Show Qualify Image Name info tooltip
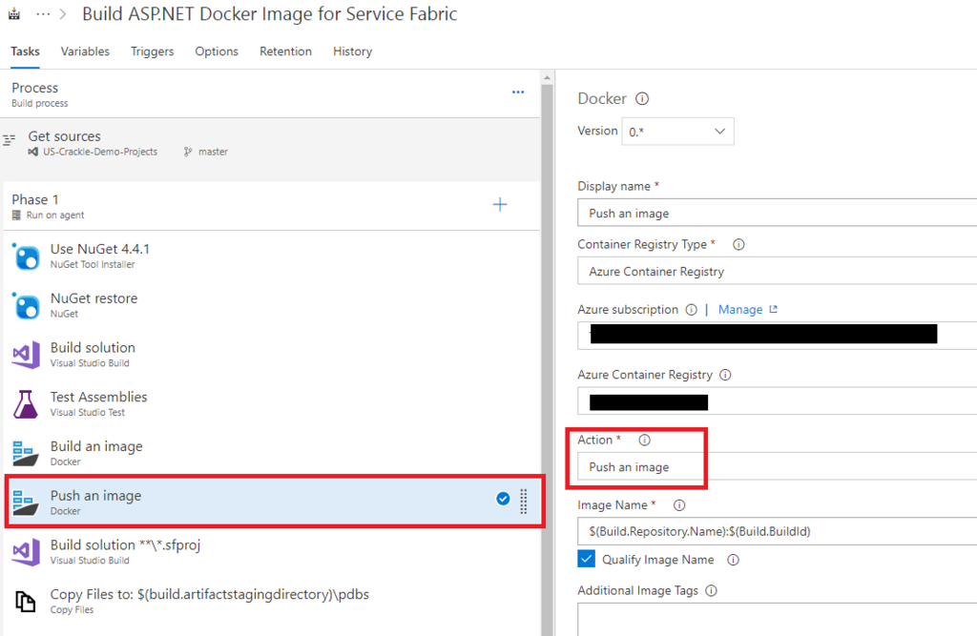The width and height of the screenshot is (977, 636). click(734, 560)
